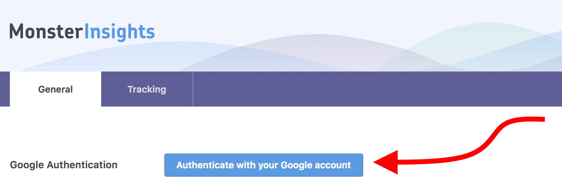Open the General settings tab
The image size is (562, 190).
coord(55,89)
